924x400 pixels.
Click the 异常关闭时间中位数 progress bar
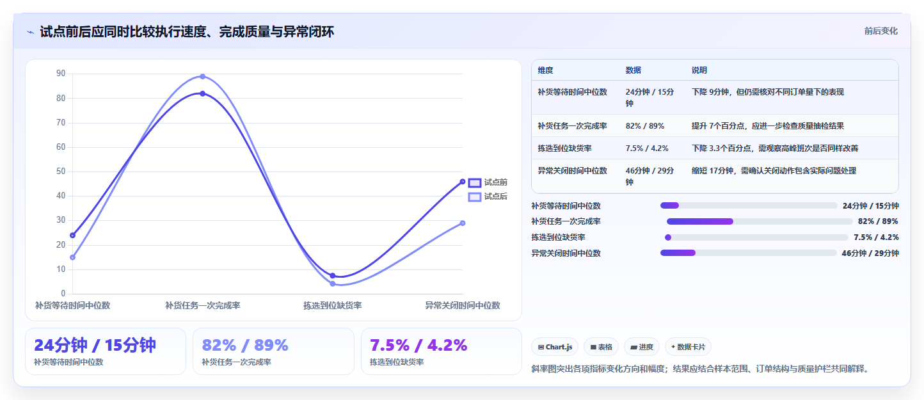pyautogui.click(x=748, y=253)
